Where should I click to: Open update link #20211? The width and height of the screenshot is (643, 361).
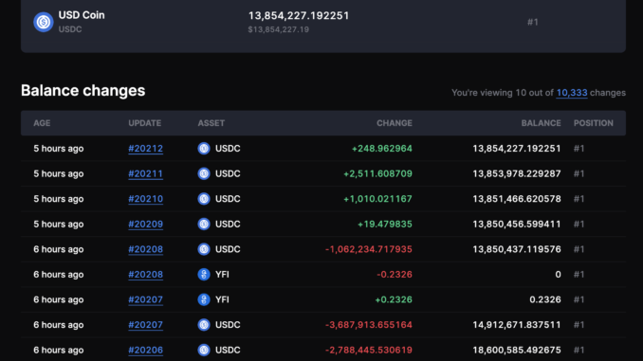pyautogui.click(x=146, y=173)
